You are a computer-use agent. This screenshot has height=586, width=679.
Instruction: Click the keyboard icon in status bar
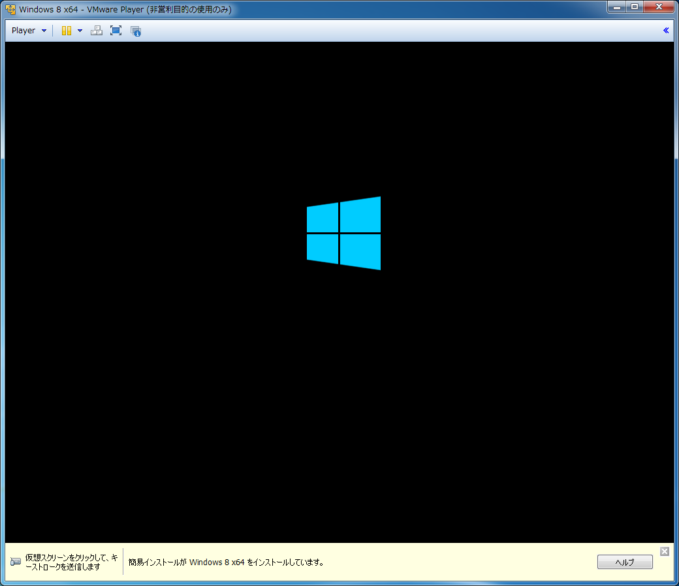[16, 562]
